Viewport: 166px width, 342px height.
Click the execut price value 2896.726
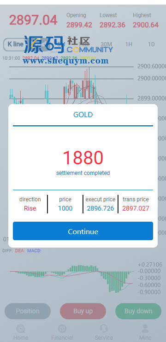click(x=101, y=208)
